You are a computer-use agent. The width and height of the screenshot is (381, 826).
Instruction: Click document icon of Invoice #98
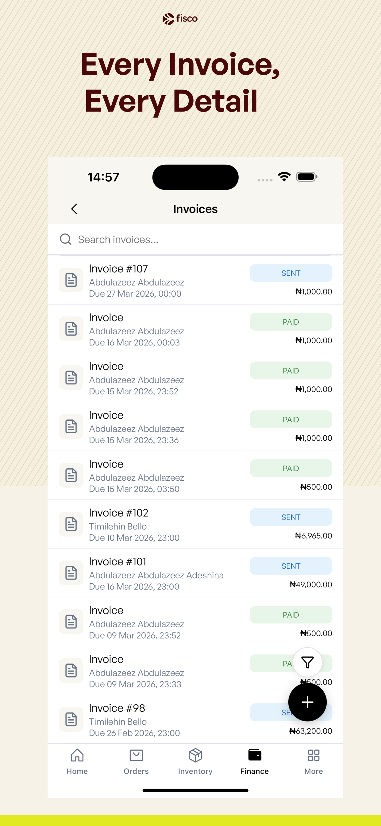tap(71, 719)
